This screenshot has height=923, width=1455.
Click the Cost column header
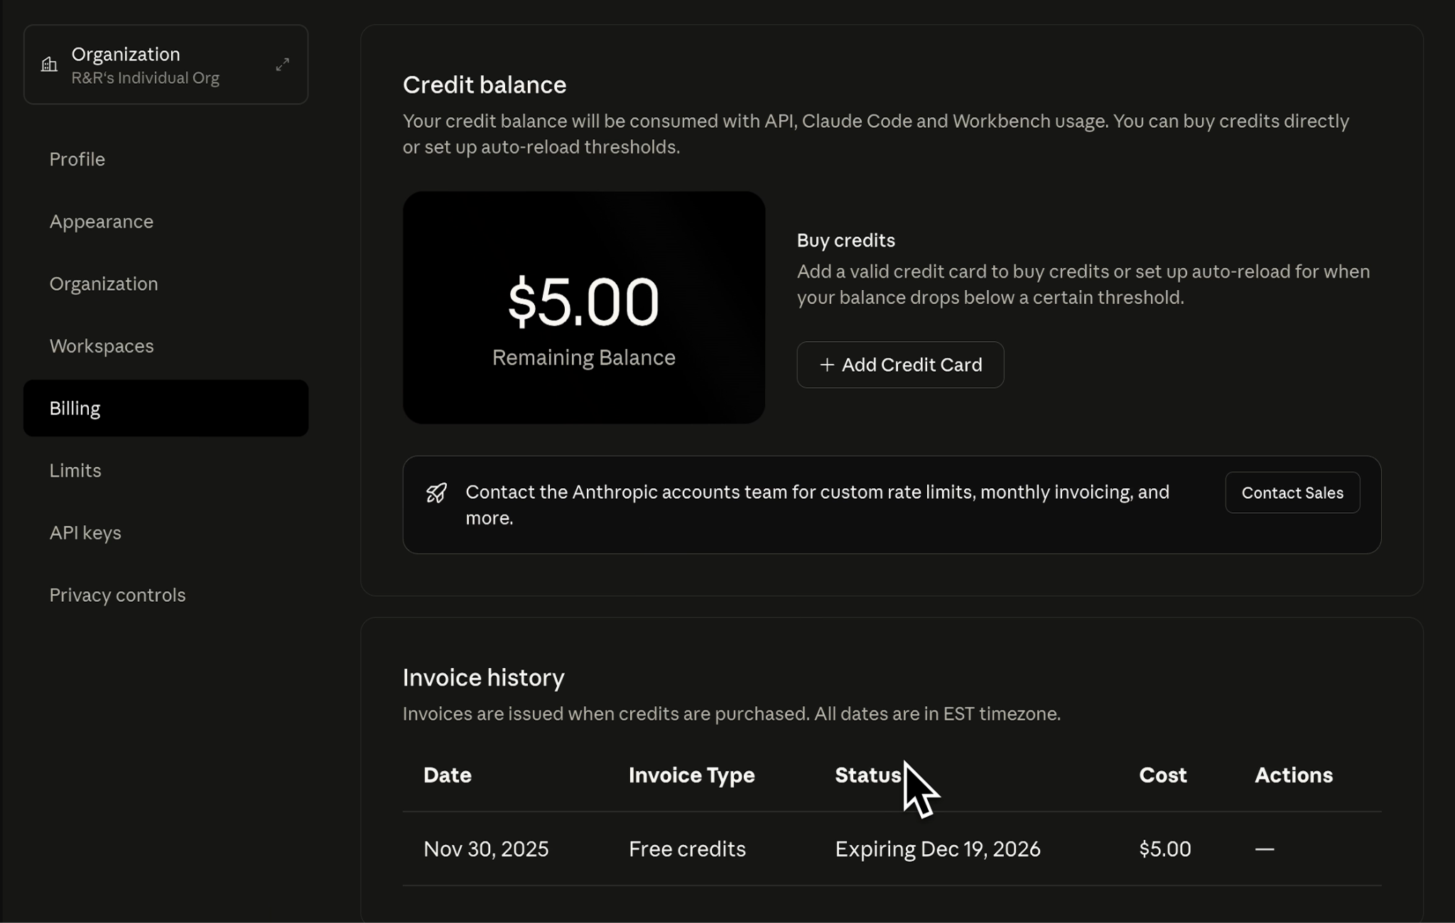pyautogui.click(x=1162, y=775)
